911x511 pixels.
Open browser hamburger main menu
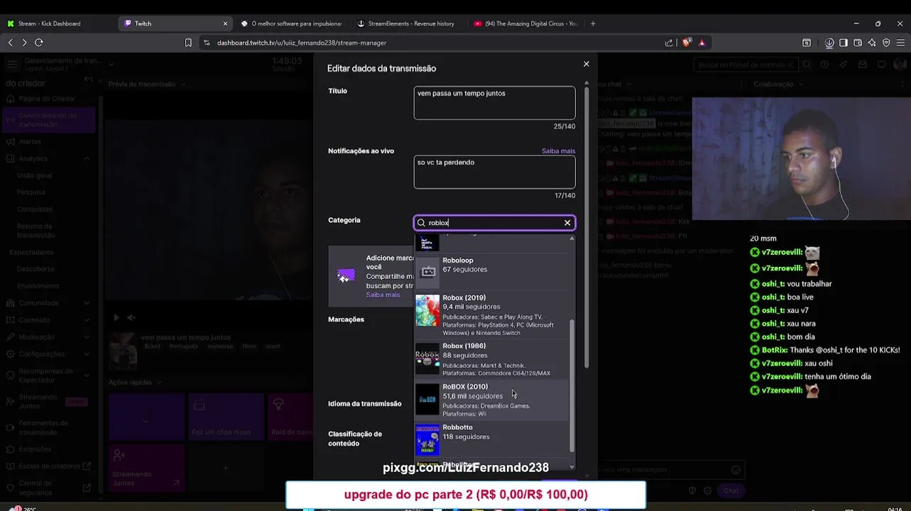tap(900, 43)
